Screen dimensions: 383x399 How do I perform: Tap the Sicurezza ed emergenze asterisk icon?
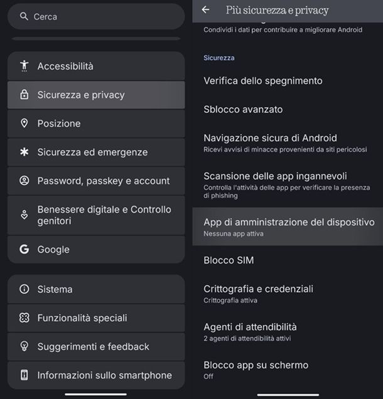24,152
